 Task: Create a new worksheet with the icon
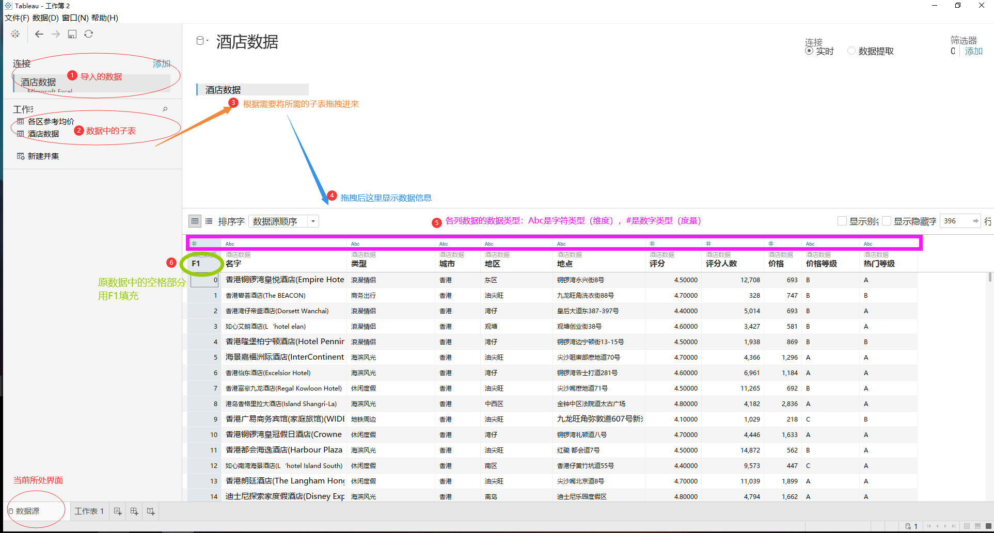click(117, 511)
